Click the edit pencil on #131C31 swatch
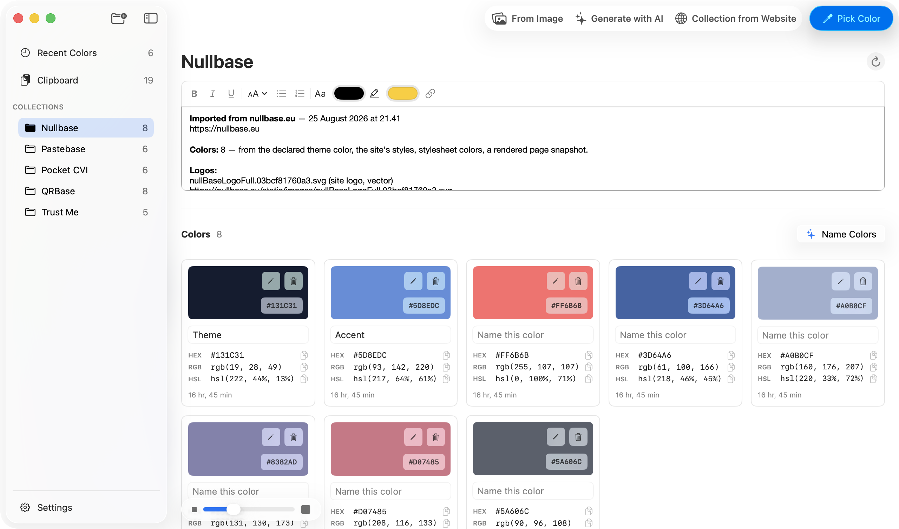 click(271, 281)
